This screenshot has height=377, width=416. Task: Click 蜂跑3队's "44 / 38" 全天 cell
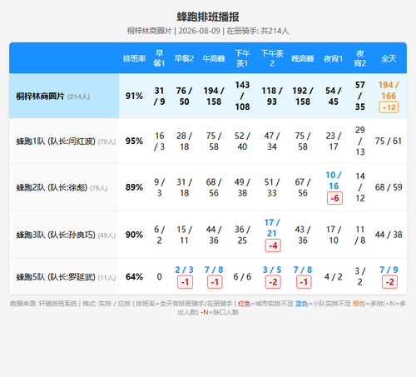(389, 235)
